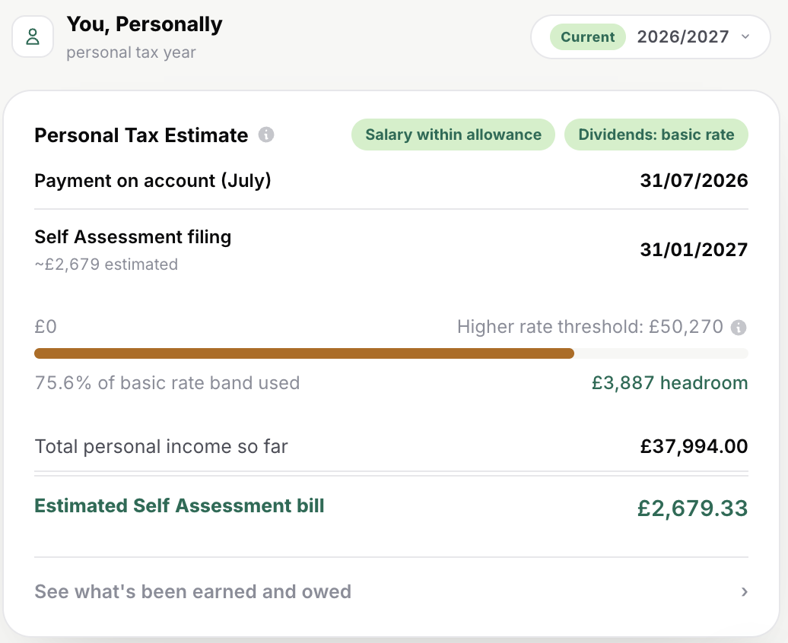Click the basic rate band progress bar

pos(391,353)
